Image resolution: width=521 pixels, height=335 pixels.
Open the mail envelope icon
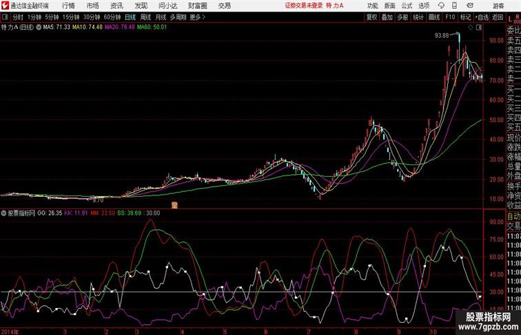470,6
